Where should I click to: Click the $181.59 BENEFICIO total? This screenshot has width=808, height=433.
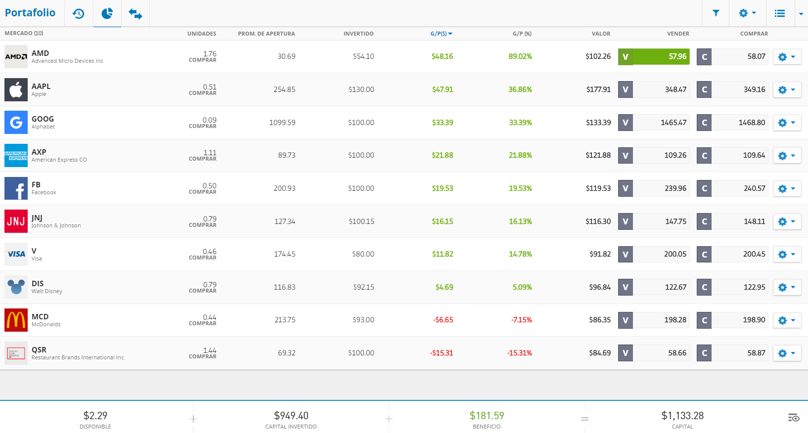coord(487,416)
